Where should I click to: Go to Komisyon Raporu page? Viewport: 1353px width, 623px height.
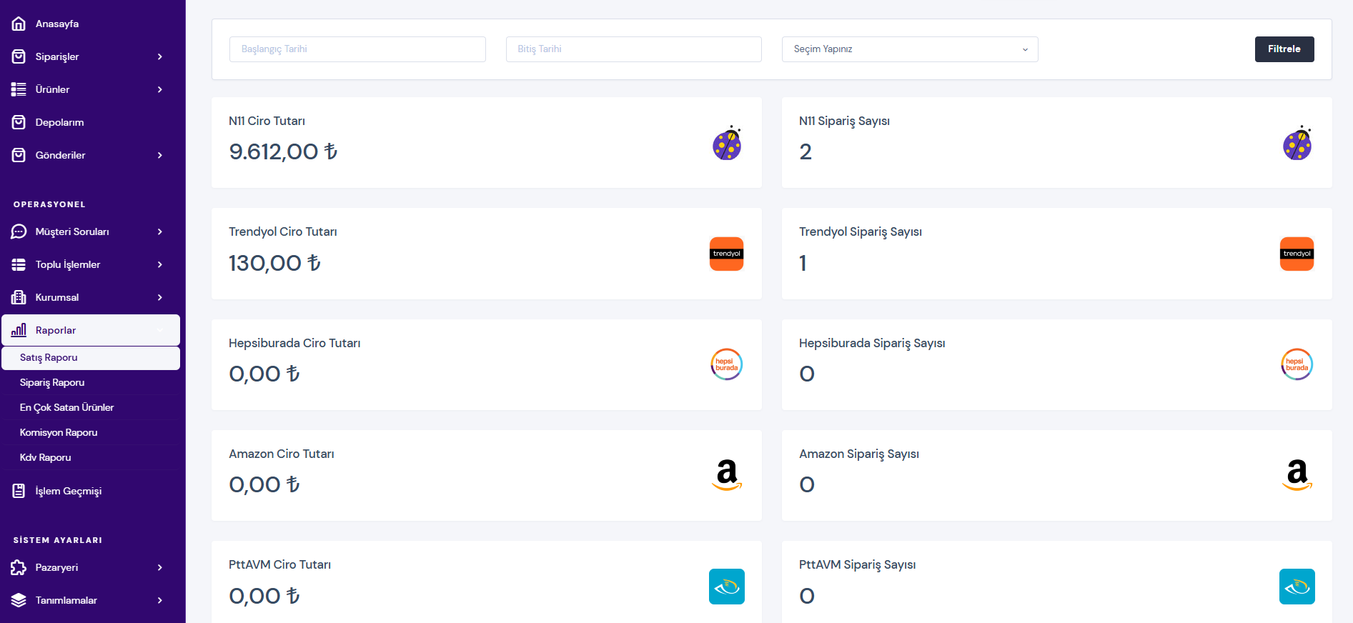pos(59,432)
